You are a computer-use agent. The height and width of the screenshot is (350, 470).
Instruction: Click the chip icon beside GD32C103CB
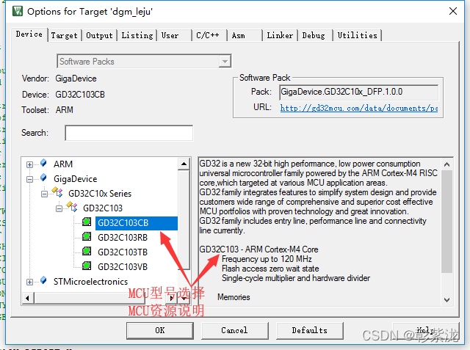tap(87, 222)
